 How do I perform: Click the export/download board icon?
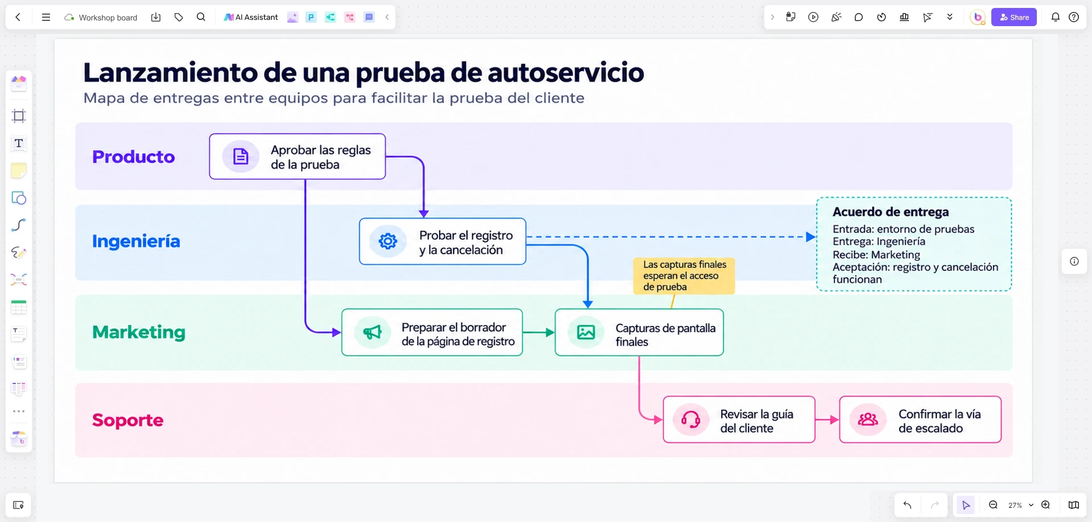tap(156, 18)
